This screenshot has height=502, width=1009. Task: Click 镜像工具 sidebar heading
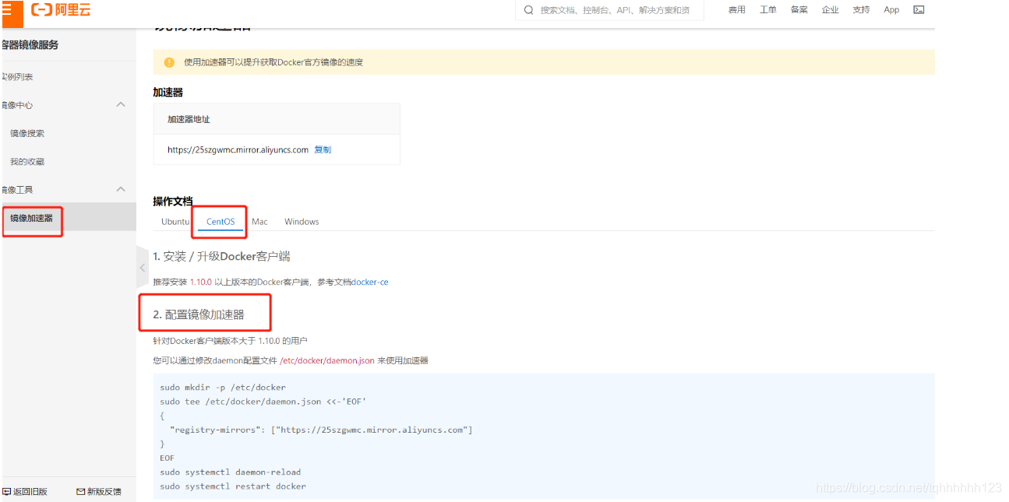[x=17, y=189]
